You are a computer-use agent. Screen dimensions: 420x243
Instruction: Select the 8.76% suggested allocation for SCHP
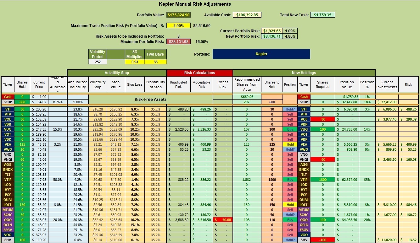pyautogui.click(x=57, y=102)
